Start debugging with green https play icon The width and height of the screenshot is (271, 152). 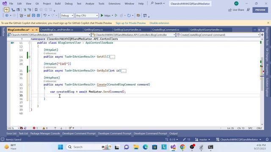click(102, 16)
